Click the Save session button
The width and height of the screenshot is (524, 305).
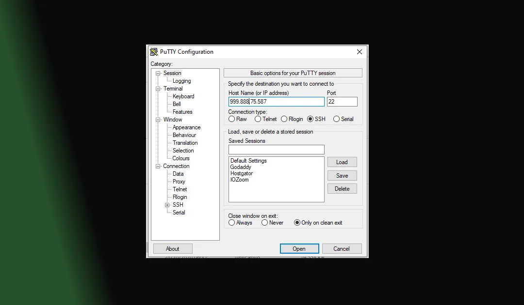[x=342, y=176]
